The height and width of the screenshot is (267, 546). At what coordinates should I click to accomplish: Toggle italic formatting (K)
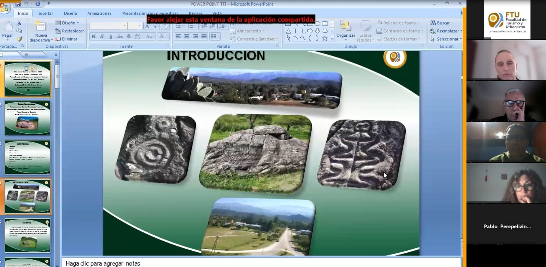tap(102, 36)
